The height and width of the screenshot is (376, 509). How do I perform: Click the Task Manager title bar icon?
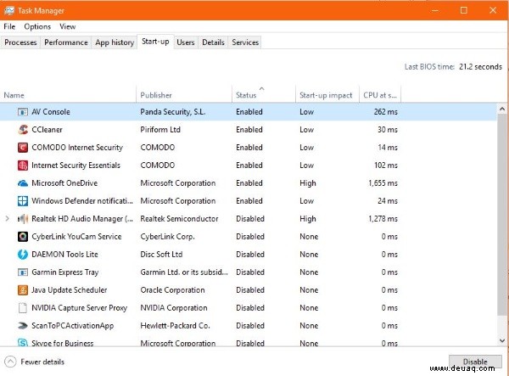(x=9, y=11)
